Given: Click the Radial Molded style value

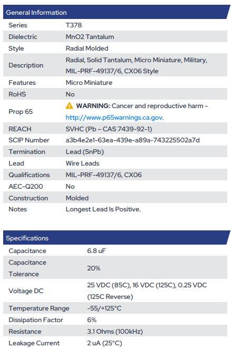Looking at the screenshot, I should tap(87, 49).
